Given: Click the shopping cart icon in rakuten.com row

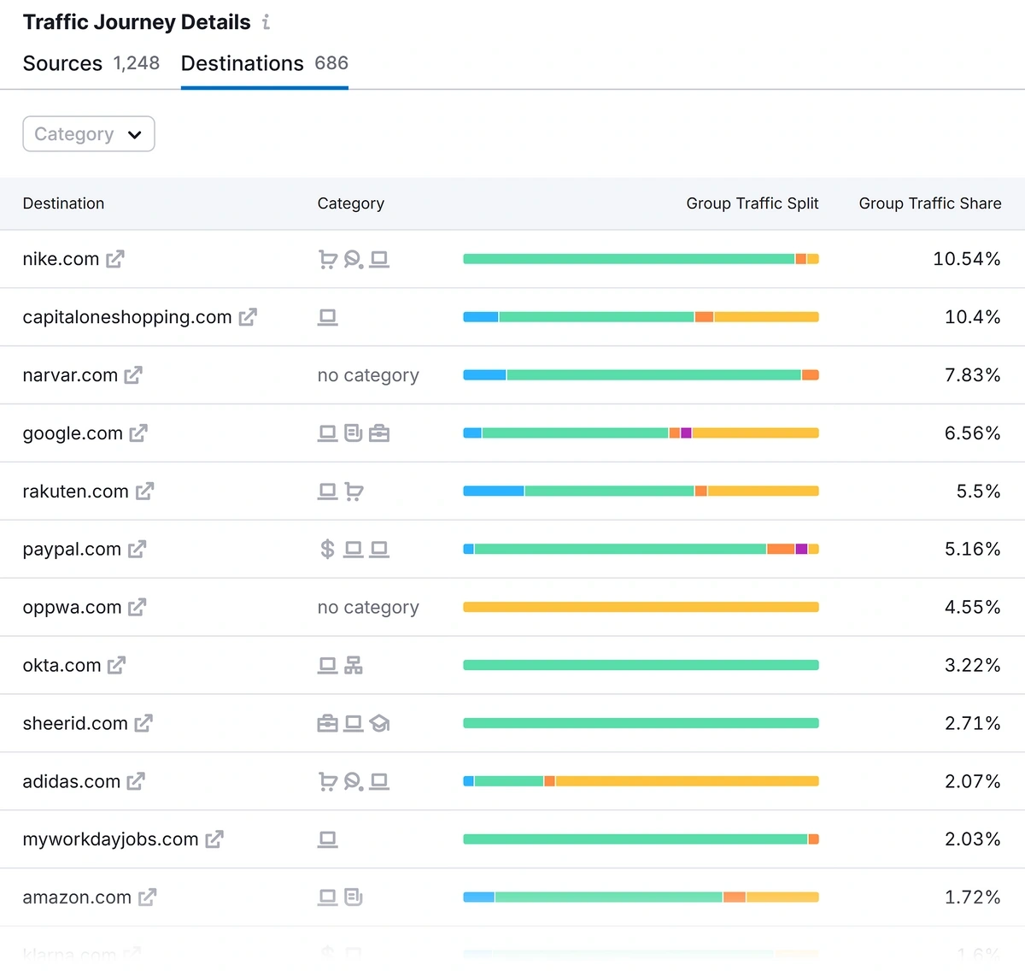Looking at the screenshot, I should point(354,491).
